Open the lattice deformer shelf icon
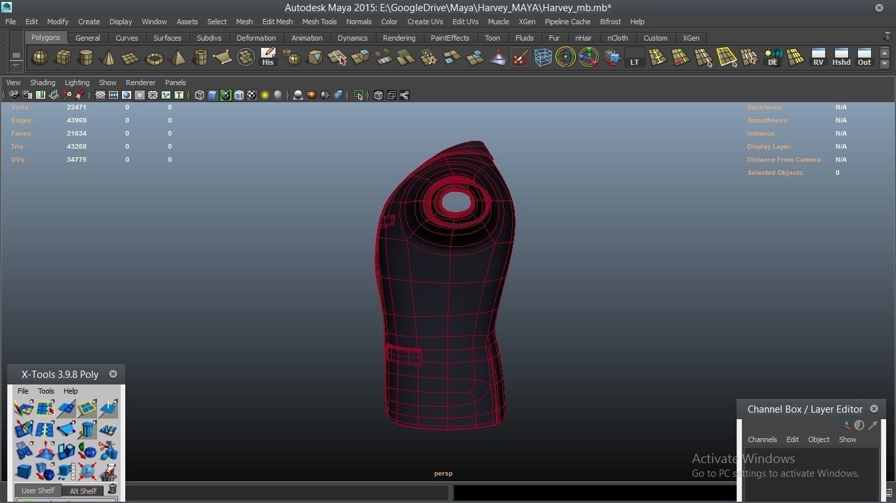The height and width of the screenshot is (503, 896). tap(543, 58)
